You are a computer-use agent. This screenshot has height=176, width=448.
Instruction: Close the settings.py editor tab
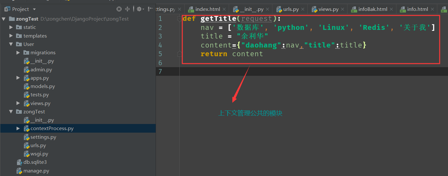[x=179, y=9]
